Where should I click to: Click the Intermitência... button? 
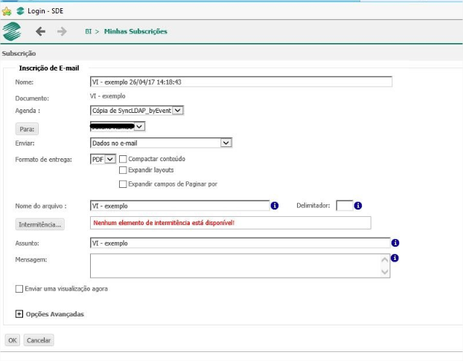[x=40, y=224]
